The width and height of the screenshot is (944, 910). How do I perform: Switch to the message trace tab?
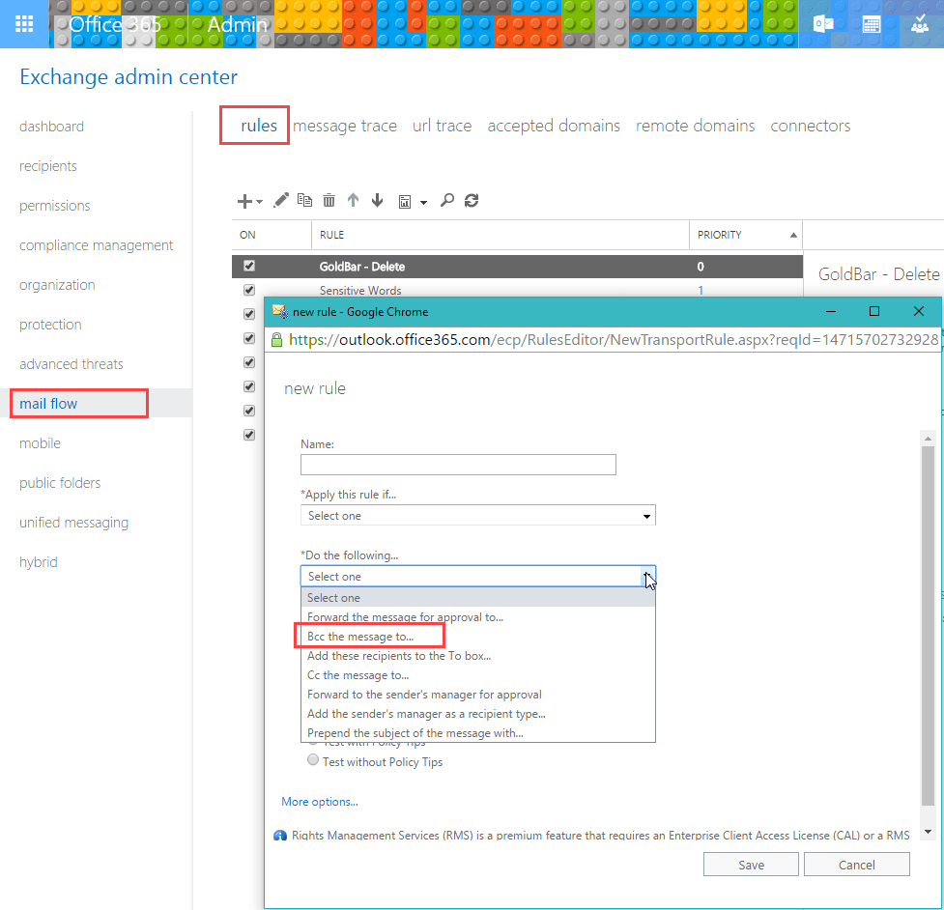(345, 126)
